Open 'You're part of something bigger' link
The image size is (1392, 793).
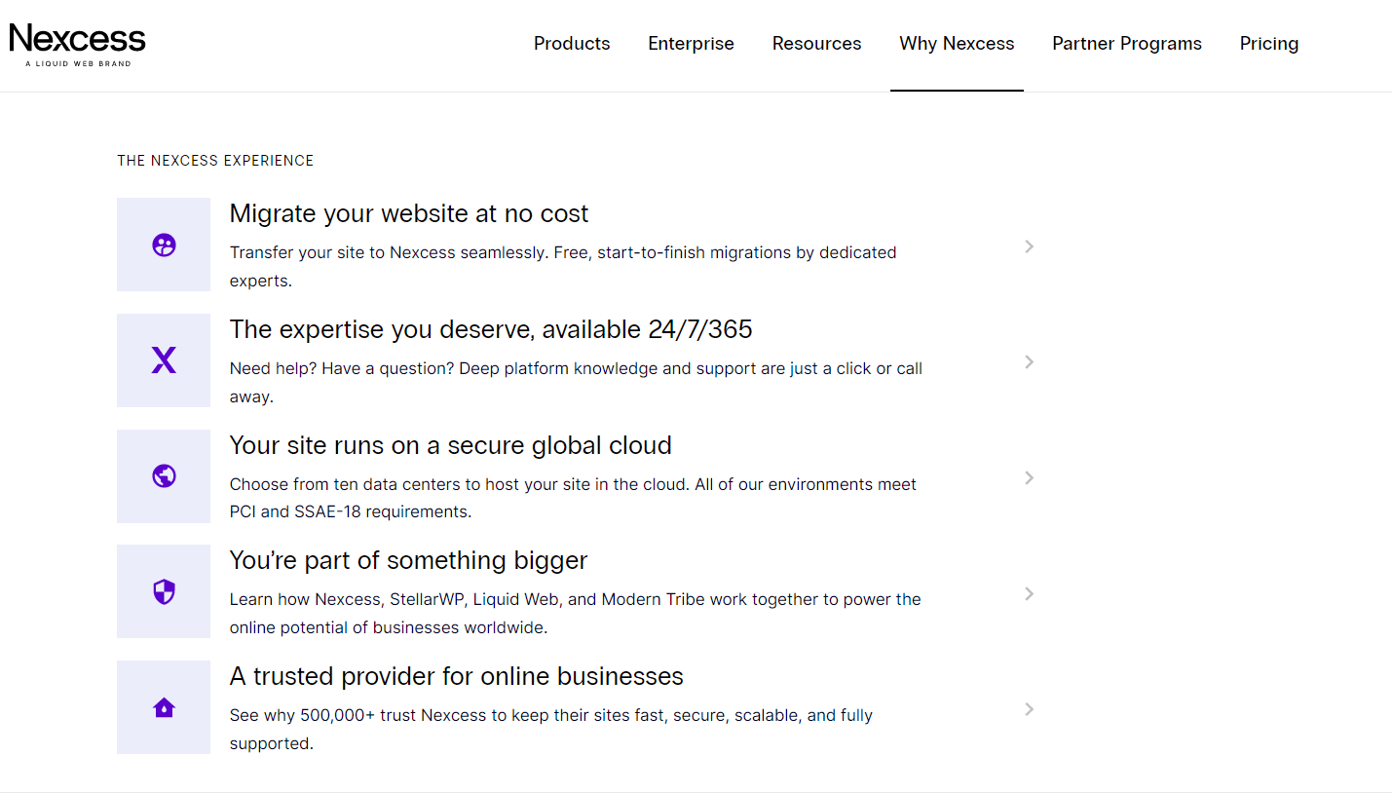point(408,561)
